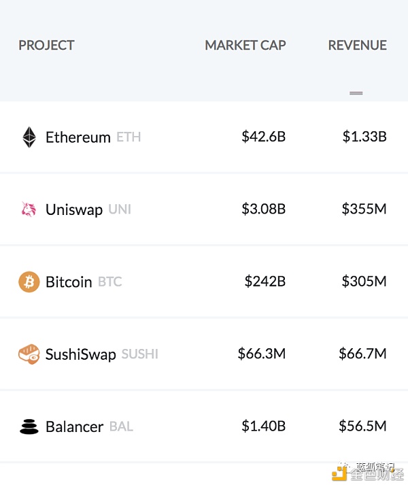
Task: Click Bitcoin's $242B market cap value
Action: coord(265,281)
